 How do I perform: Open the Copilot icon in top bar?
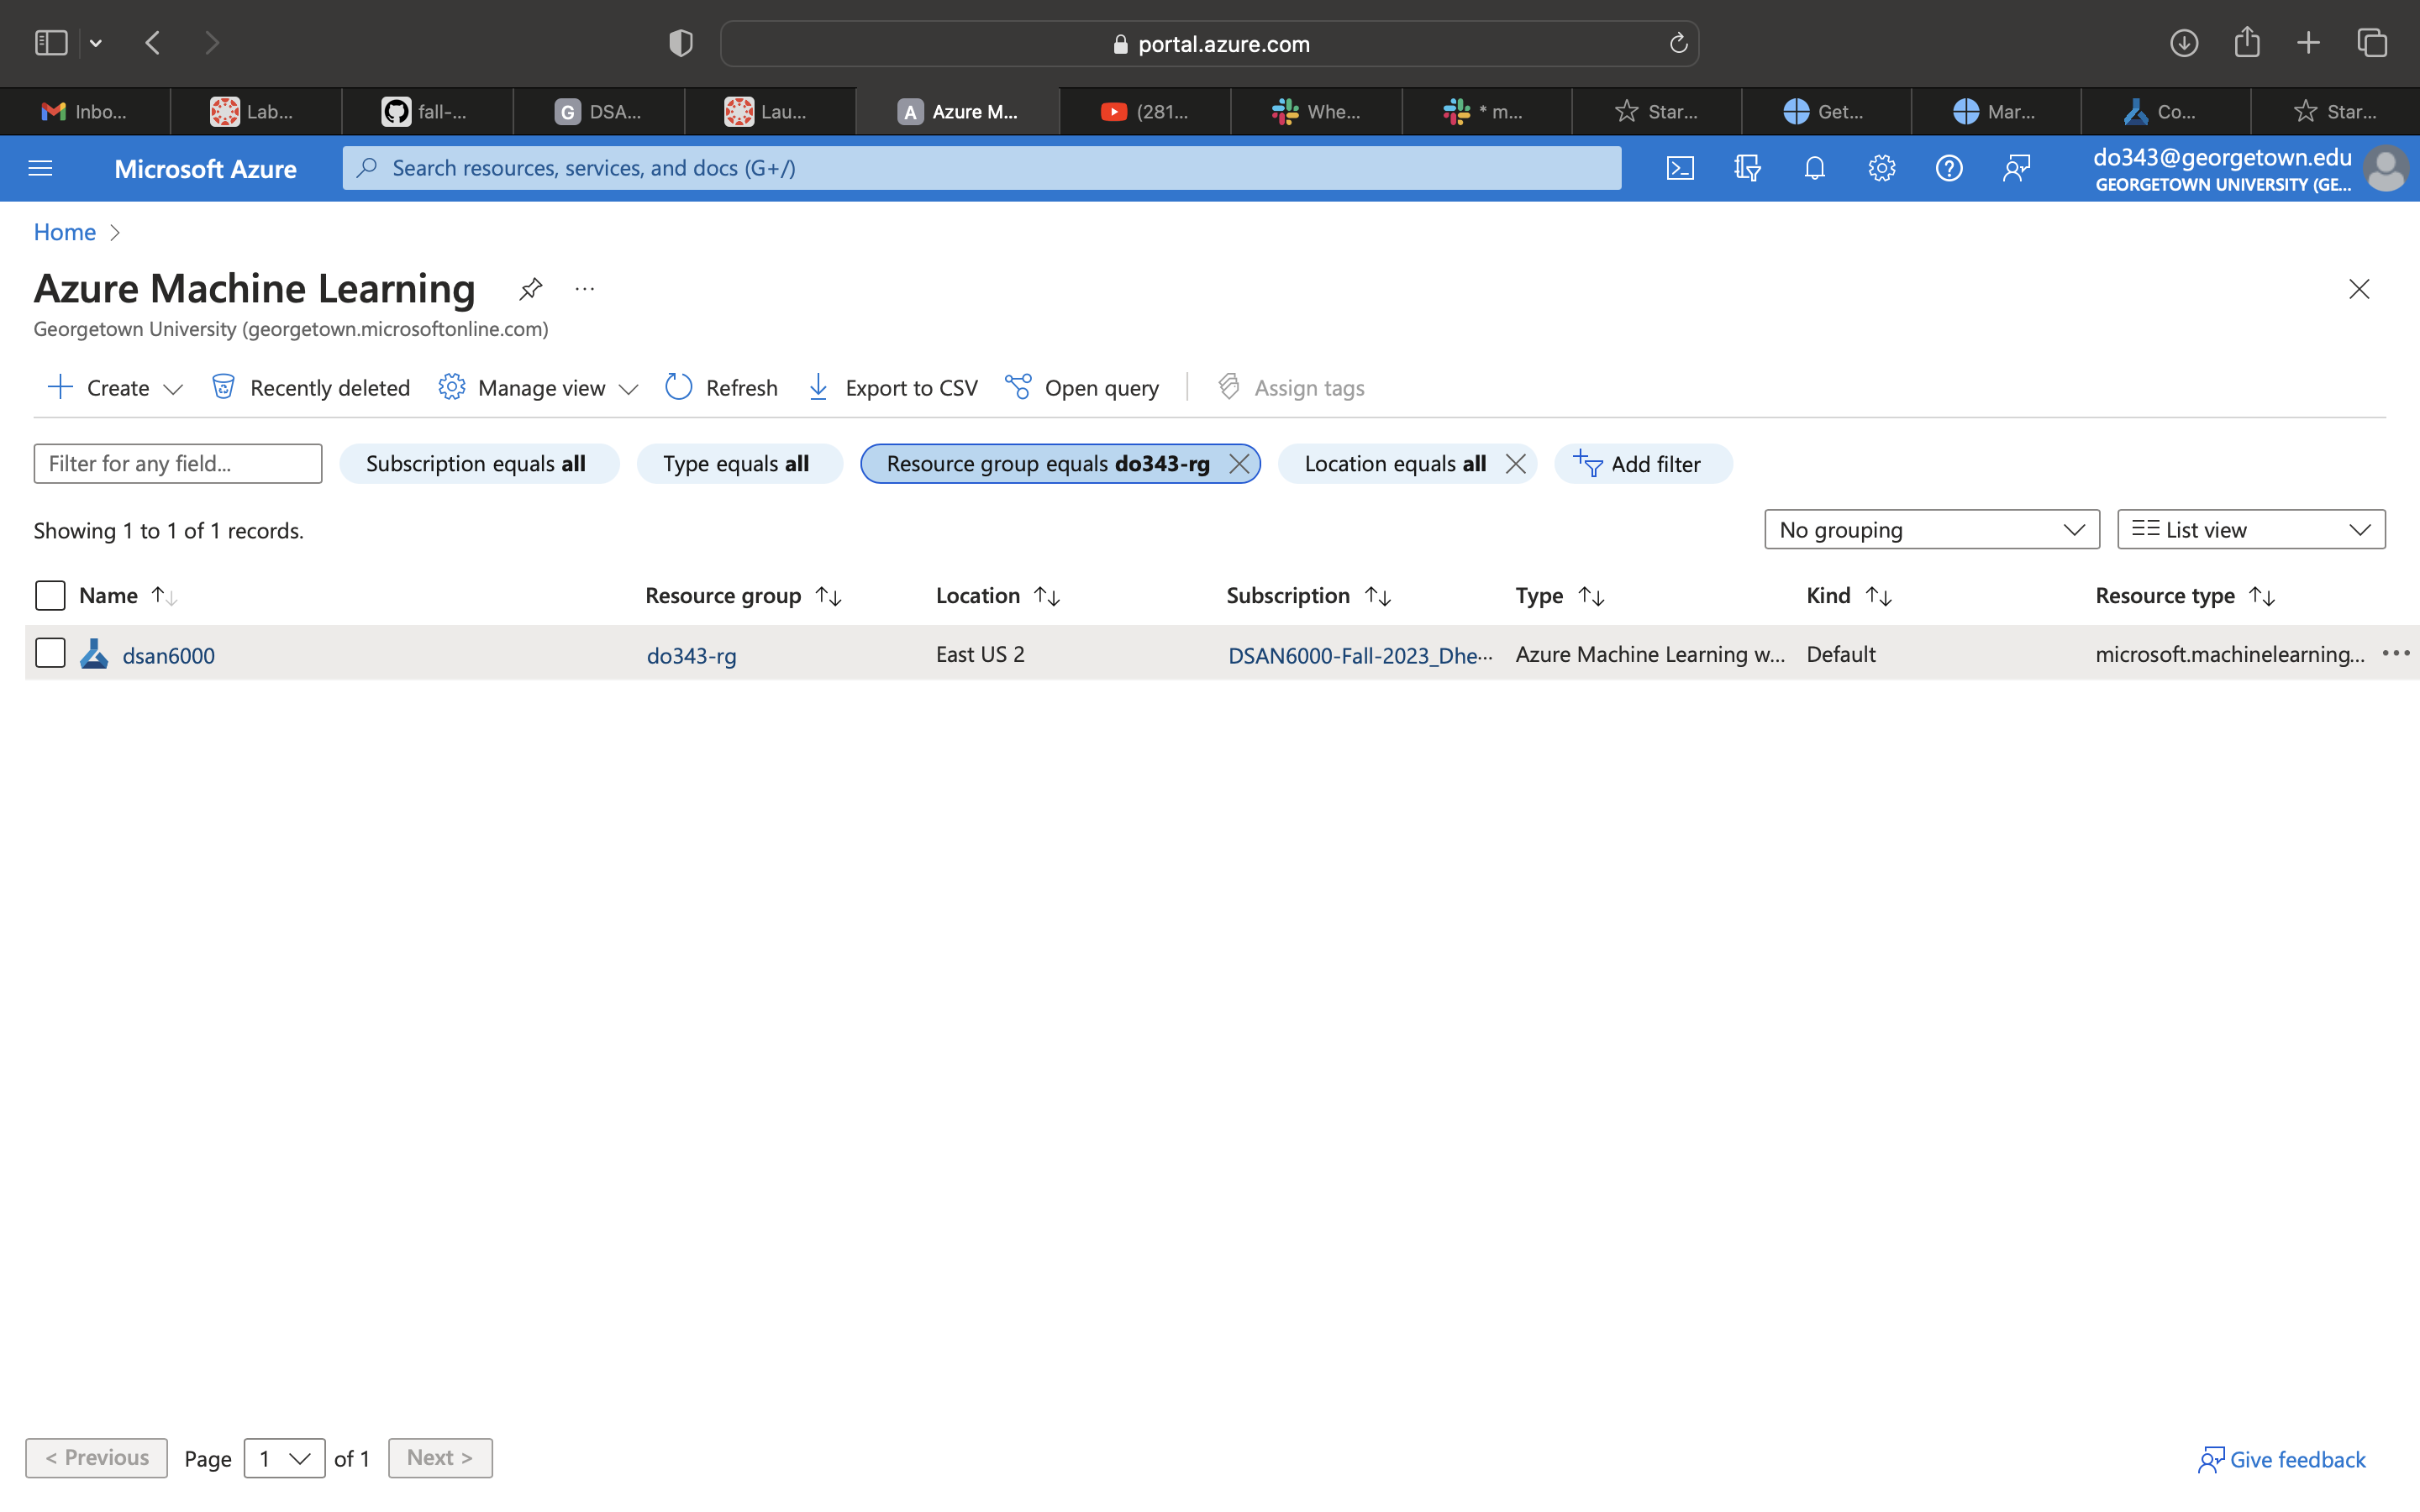[x=1747, y=168]
